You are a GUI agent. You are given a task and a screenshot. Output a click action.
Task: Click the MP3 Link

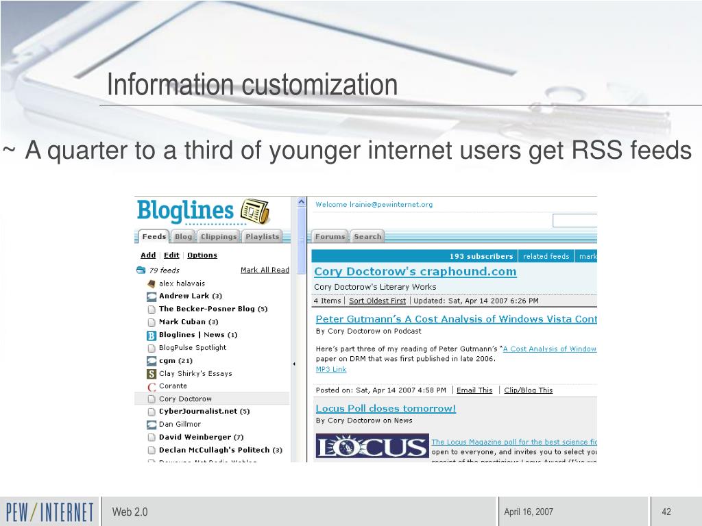tap(331, 369)
